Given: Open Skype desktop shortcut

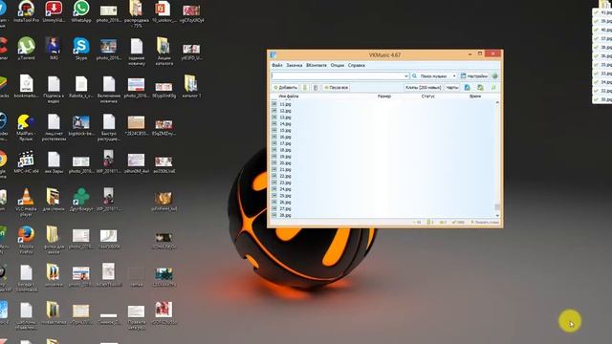Looking at the screenshot, I should point(81,49).
